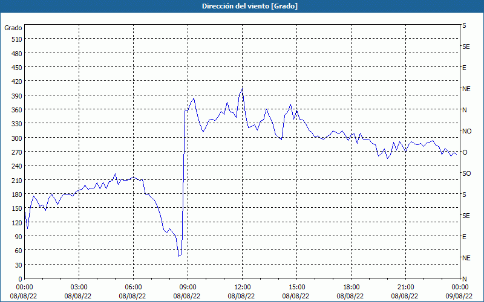Image resolution: width=484 pixels, height=302 pixels.
Task: Click the 08/08/22 date under 12:00
Action: pos(241,296)
